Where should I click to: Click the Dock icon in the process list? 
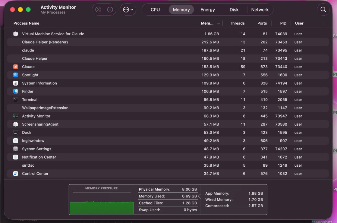point(15,132)
